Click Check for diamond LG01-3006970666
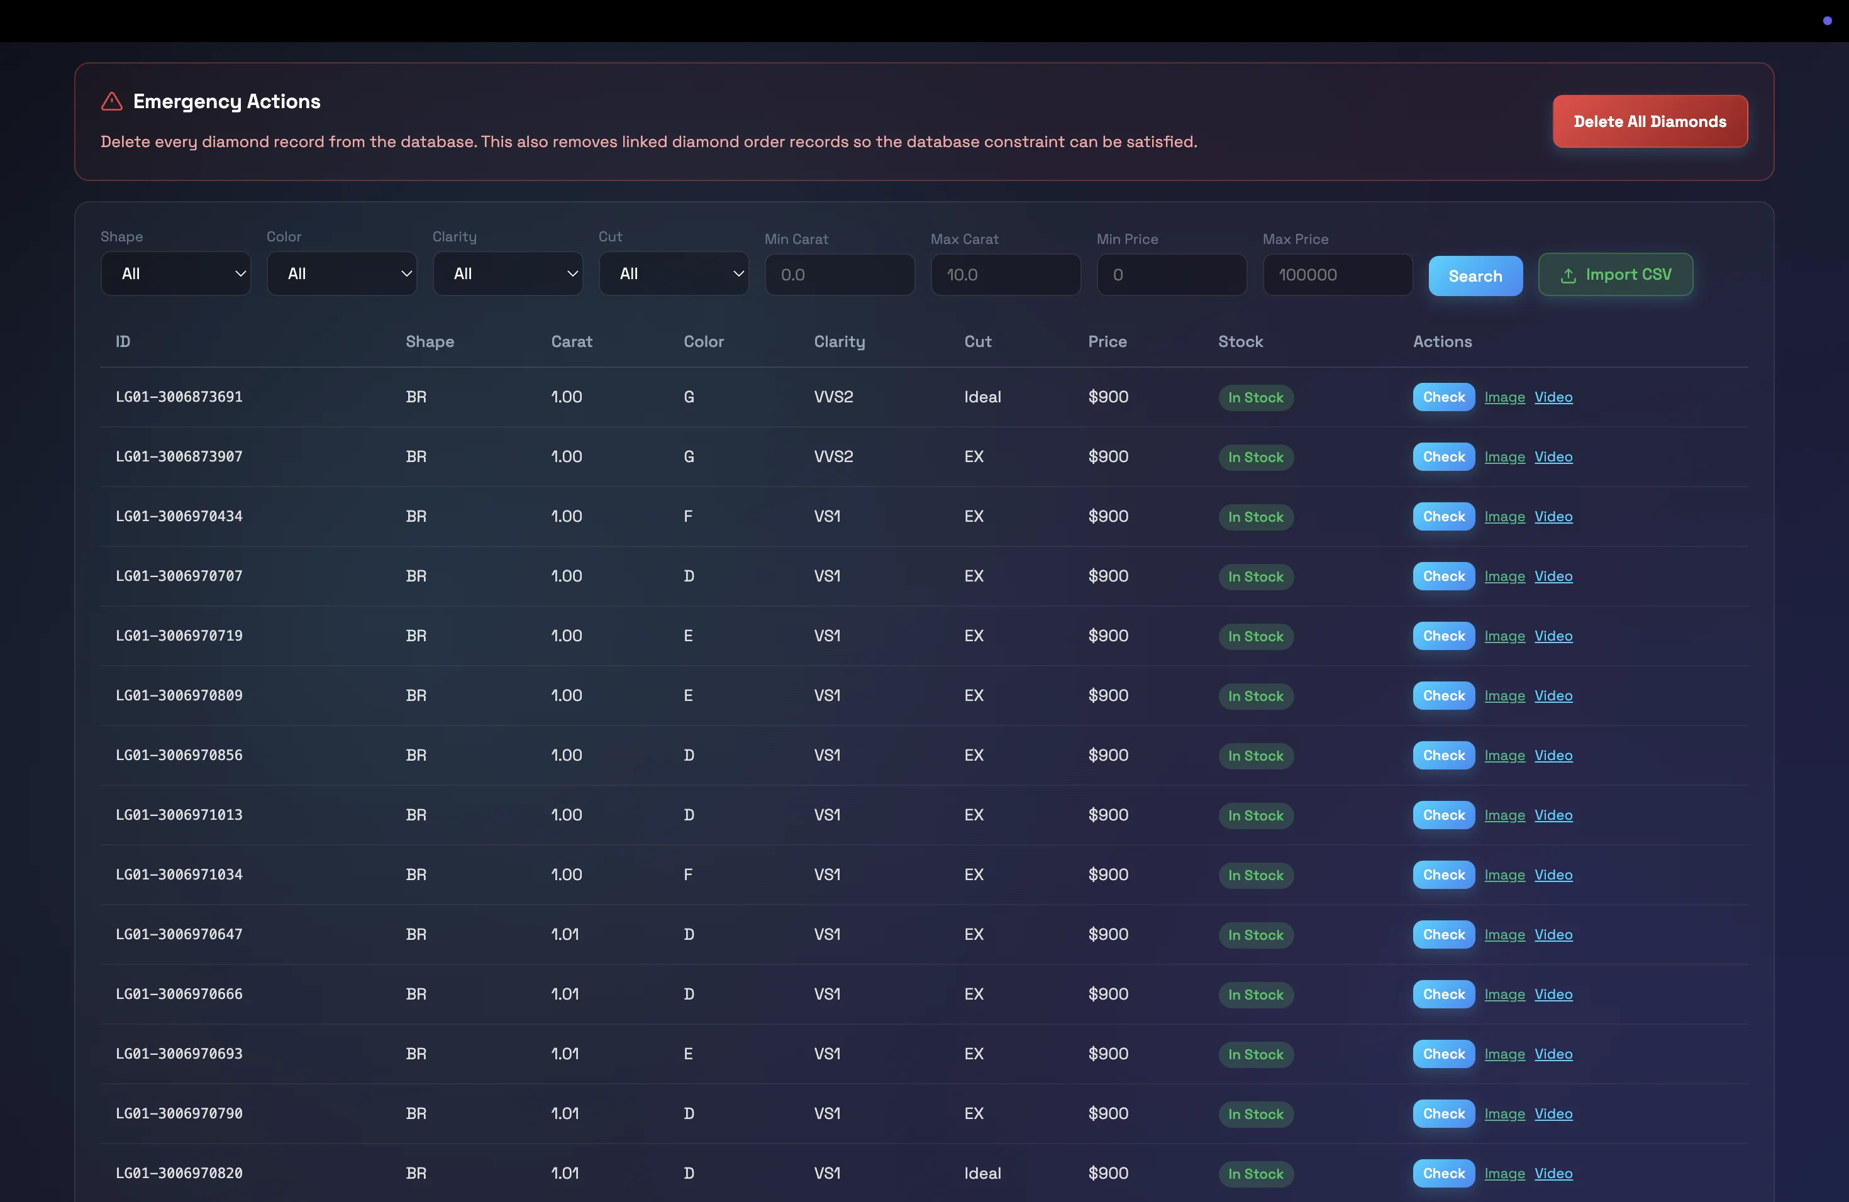The width and height of the screenshot is (1849, 1202). tap(1443, 995)
